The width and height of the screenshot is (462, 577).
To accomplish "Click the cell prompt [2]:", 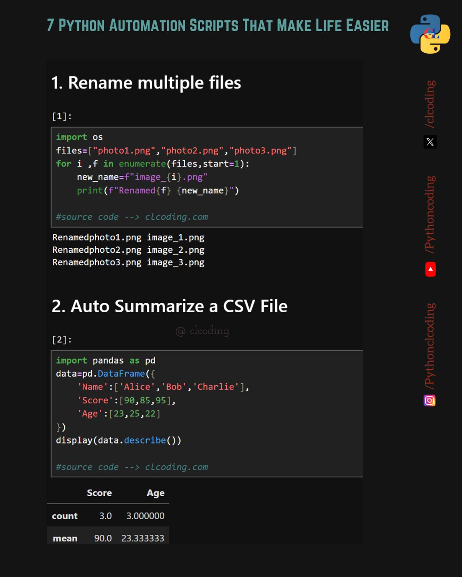I will [x=62, y=340].
